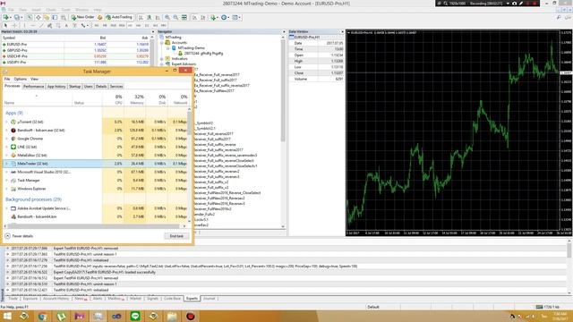Select the draw text tool
Viewport: 573px width, 322px height.
point(66,26)
